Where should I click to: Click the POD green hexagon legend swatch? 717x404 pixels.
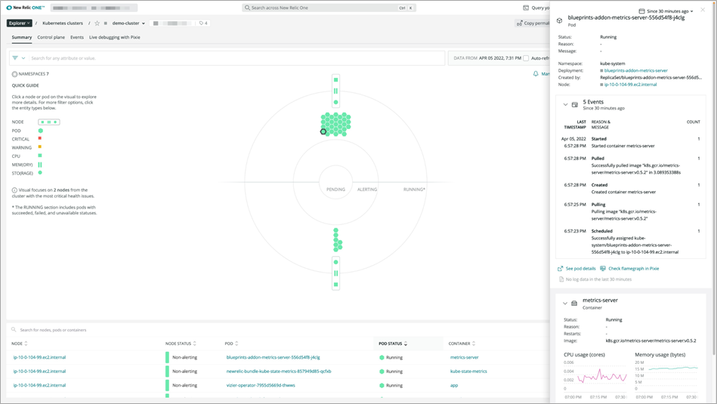40,131
